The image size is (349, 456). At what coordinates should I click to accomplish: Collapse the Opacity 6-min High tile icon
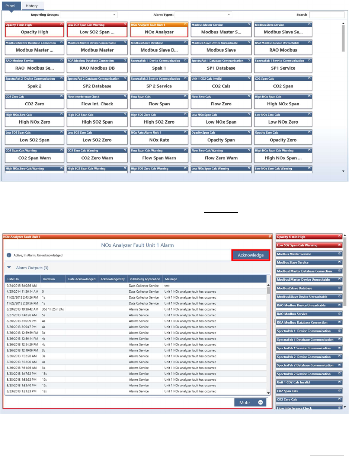[x=61, y=25]
